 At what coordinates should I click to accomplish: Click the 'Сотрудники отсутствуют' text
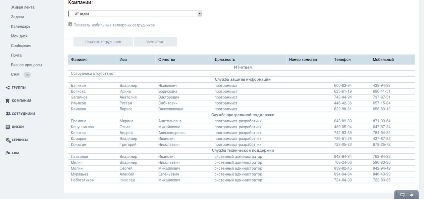point(93,73)
